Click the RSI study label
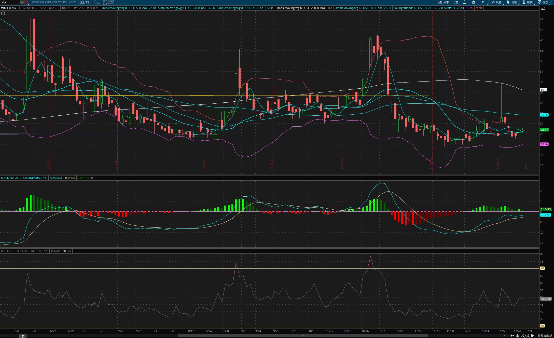 25,251
